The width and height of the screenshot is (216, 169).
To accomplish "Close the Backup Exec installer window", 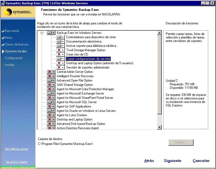I will click(x=212, y=3).
